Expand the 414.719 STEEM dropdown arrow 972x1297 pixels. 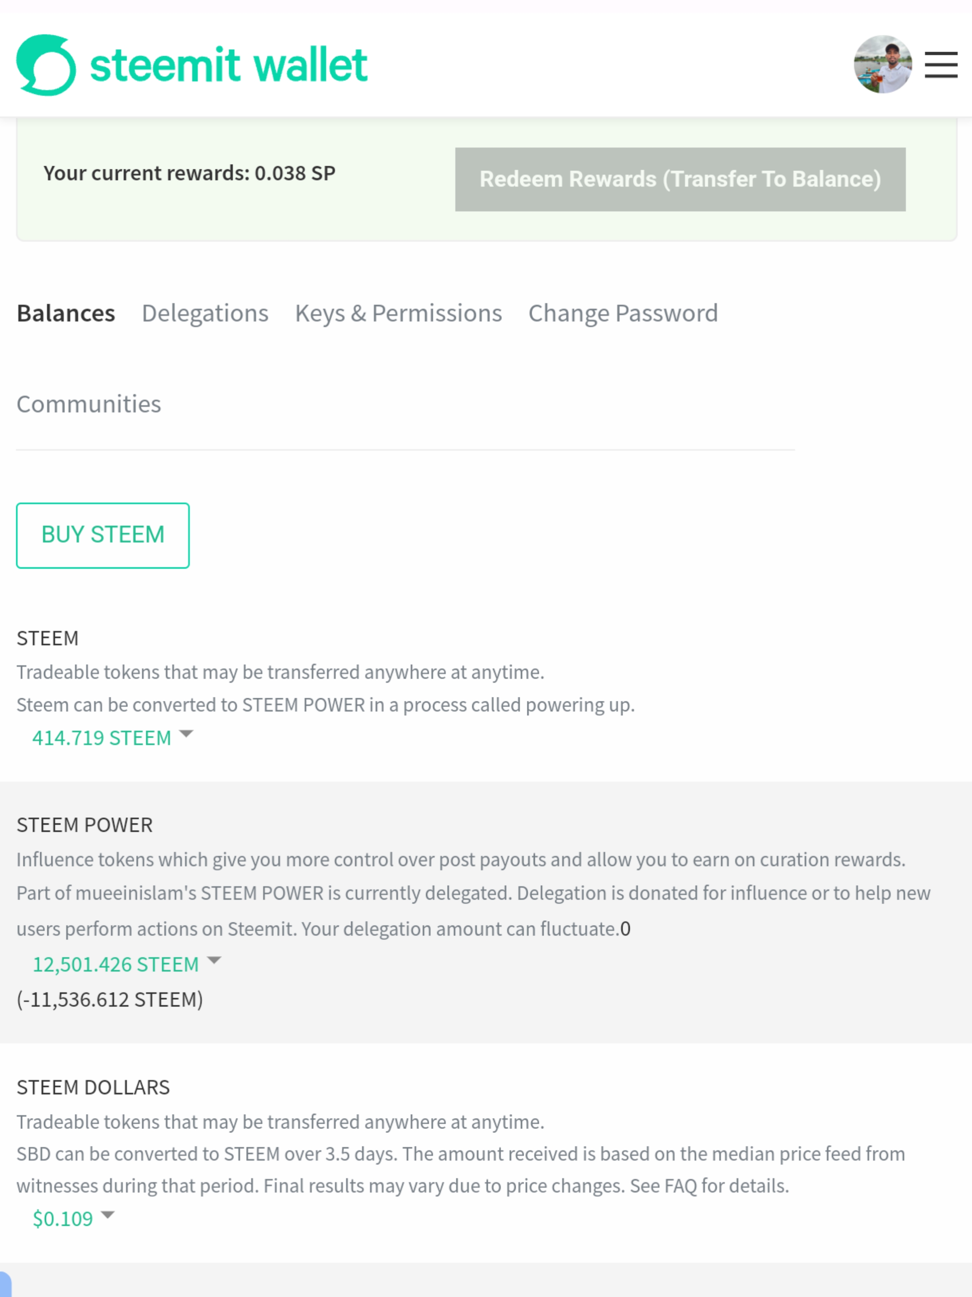click(186, 734)
